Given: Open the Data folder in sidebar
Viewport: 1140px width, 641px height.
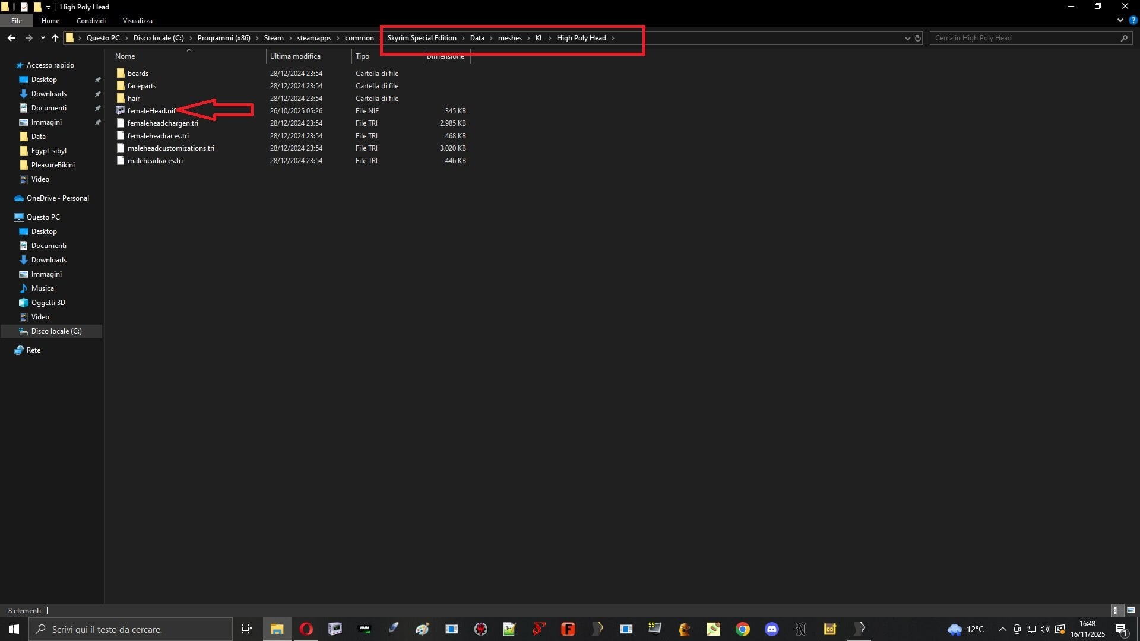Looking at the screenshot, I should [x=39, y=137].
